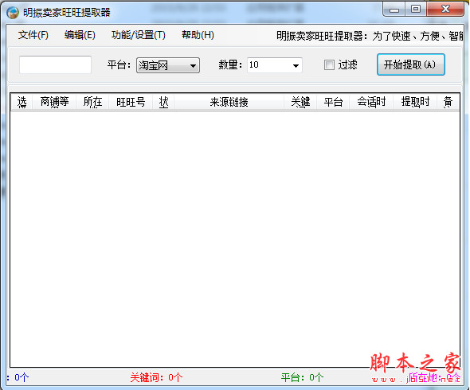Click the application icon in title bar
This screenshot has height=390, width=470.
(x=13, y=13)
